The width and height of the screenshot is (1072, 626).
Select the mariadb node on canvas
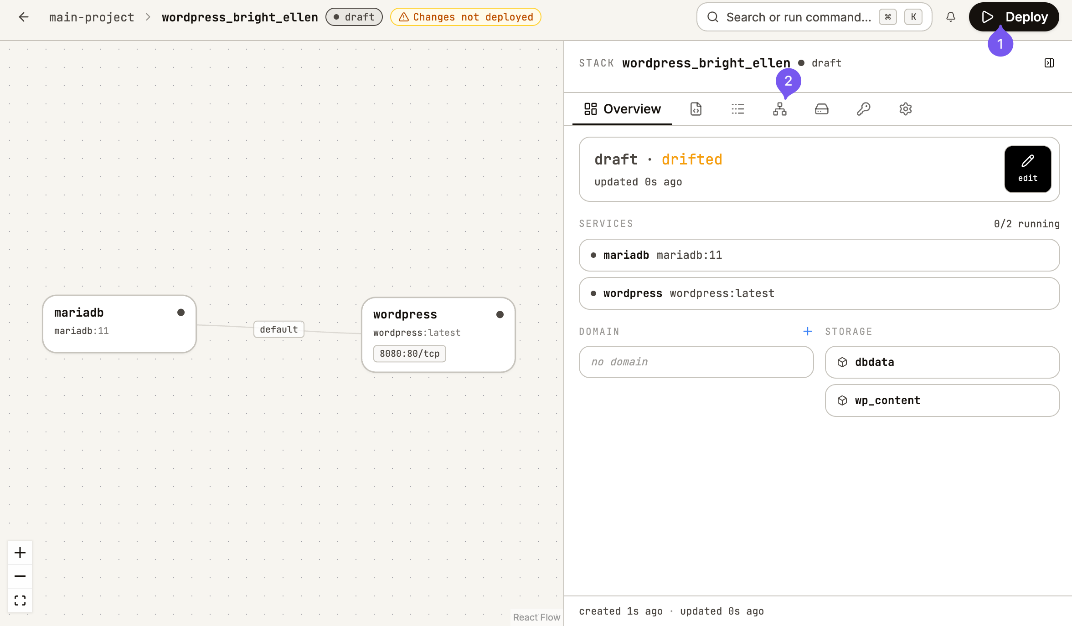click(x=119, y=324)
